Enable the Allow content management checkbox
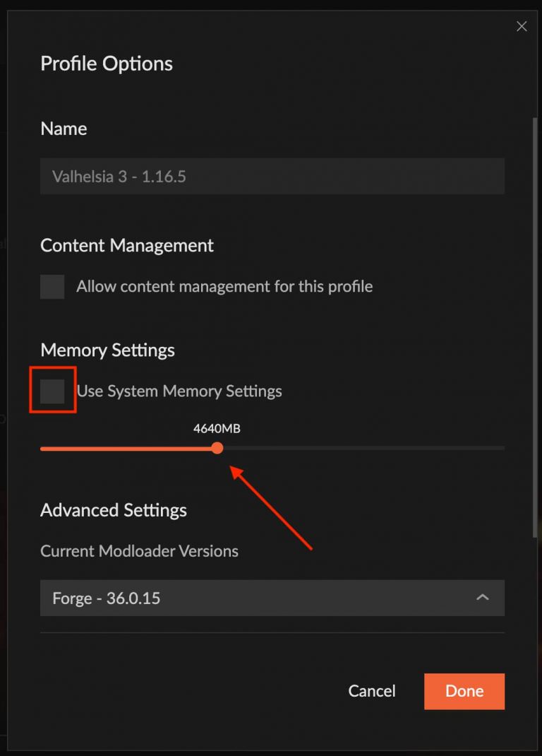The image size is (542, 756). tap(52, 287)
